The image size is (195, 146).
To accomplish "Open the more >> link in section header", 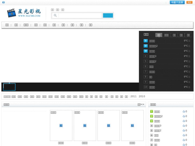I will click(x=141, y=104).
